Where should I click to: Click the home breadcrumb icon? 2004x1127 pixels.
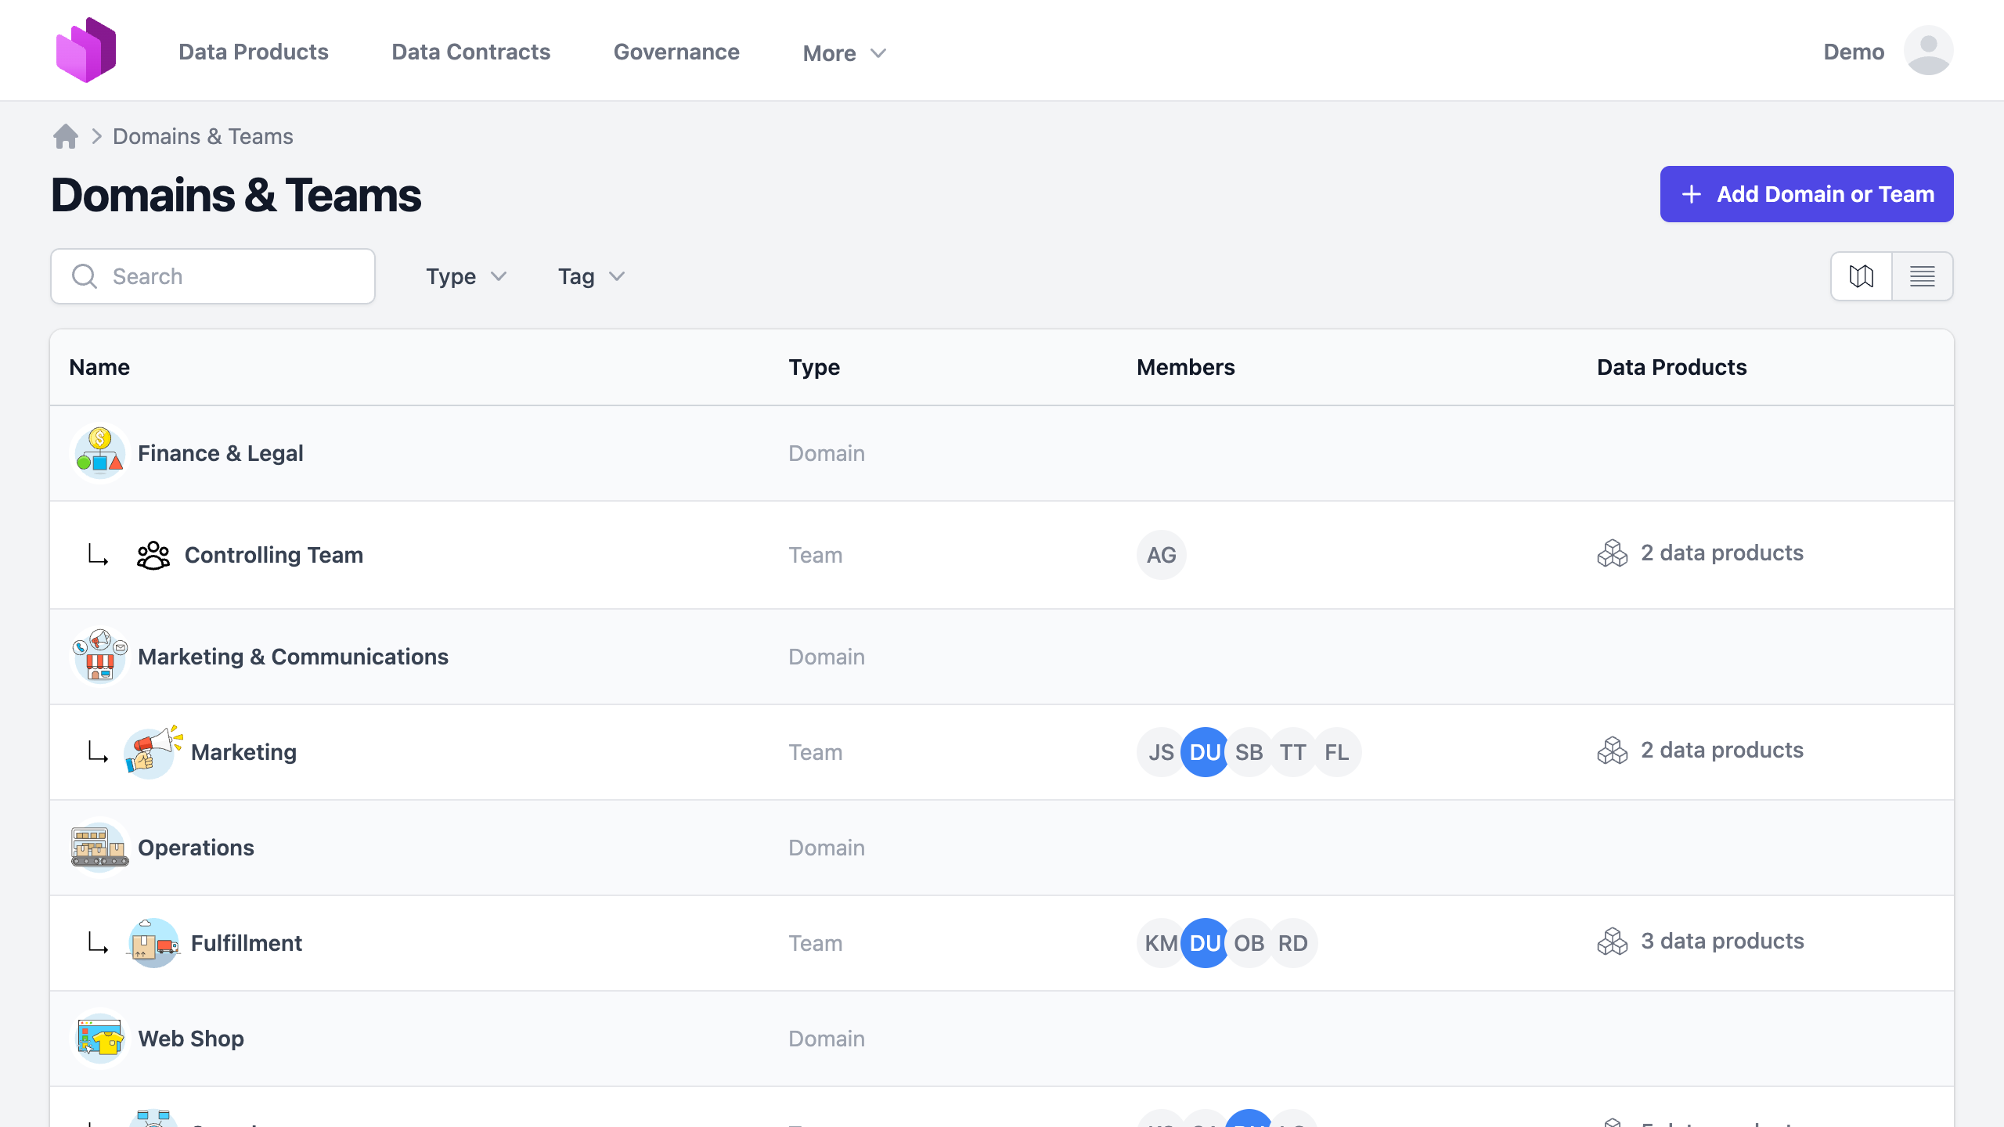[66, 136]
